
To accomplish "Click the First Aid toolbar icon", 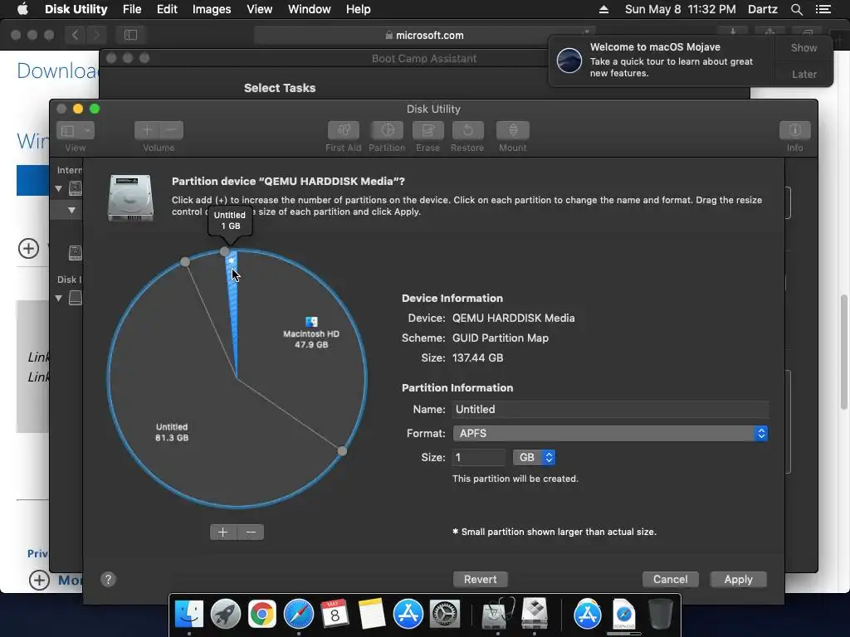I will (343, 130).
